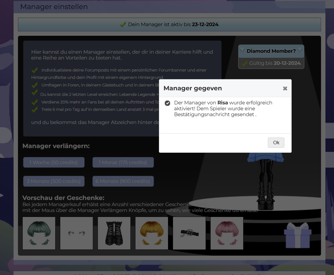Click checkmark beside 'Individualisiere deine Forumposts'
This screenshot has height=275, width=334.
pyautogui.click(x=34, y=70)
